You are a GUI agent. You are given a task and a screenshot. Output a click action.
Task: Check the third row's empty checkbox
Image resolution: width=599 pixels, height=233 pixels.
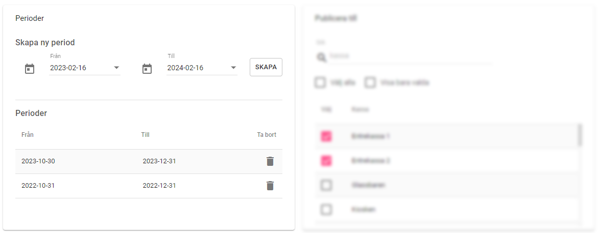(326, 185)
